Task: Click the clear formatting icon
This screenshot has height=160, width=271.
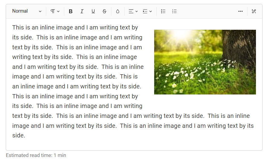Action: click(254, 11)
